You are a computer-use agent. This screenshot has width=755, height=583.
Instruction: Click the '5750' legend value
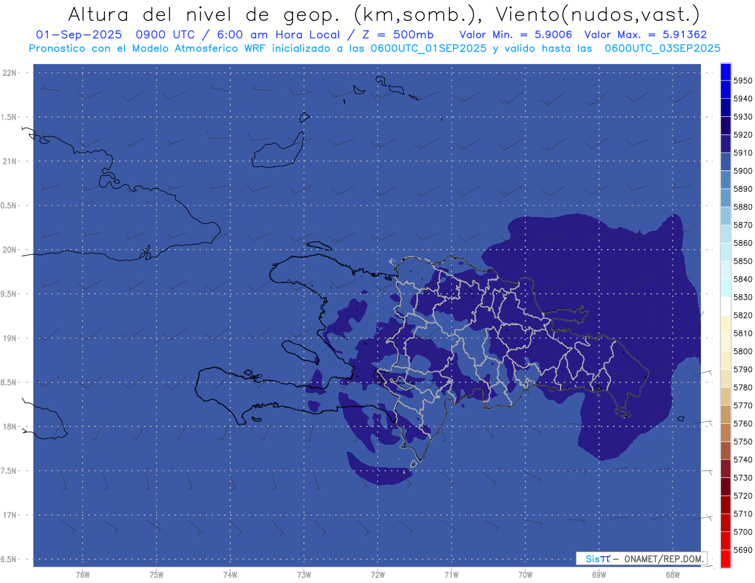click(742, 441)
